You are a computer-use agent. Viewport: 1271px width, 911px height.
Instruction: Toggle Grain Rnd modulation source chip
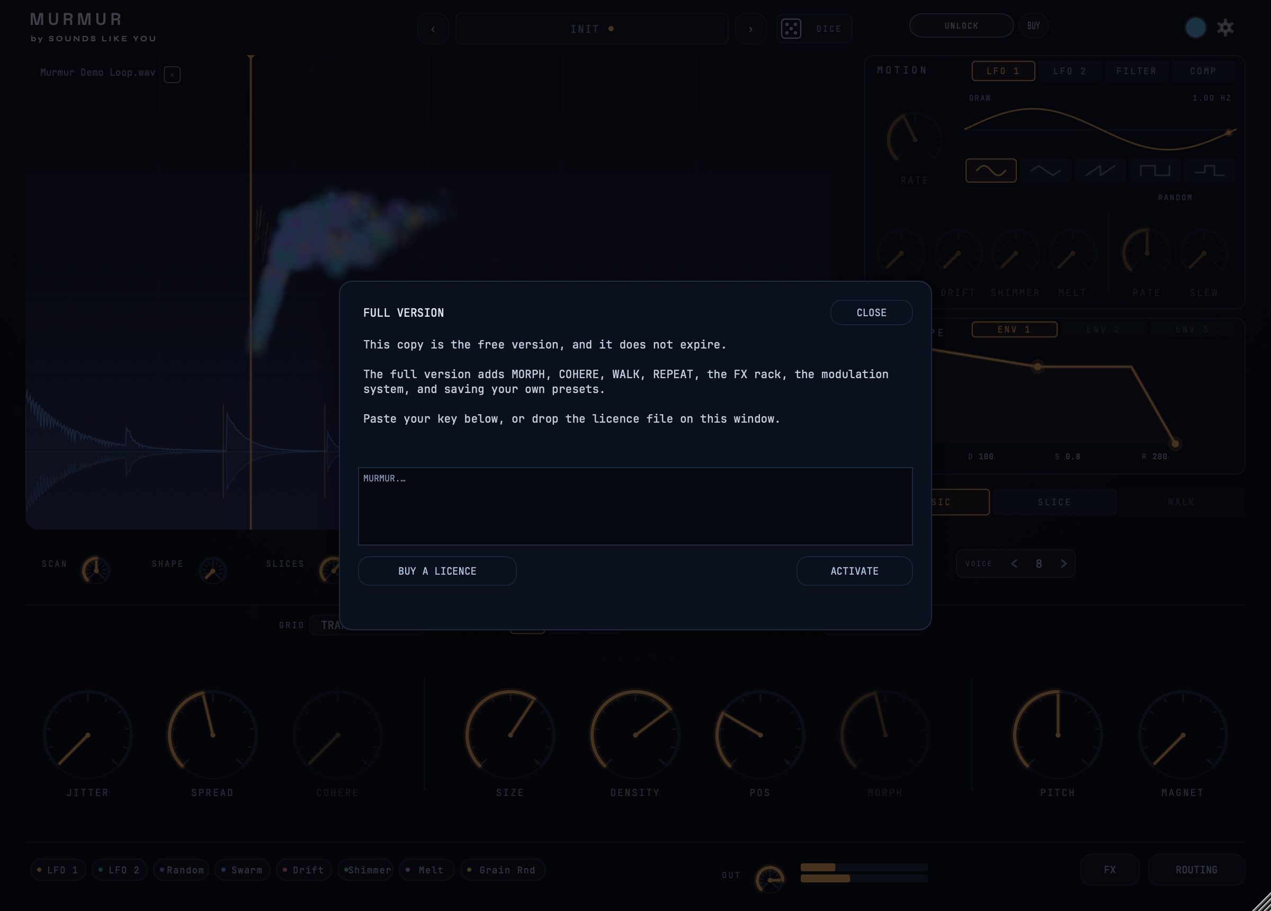503,870
